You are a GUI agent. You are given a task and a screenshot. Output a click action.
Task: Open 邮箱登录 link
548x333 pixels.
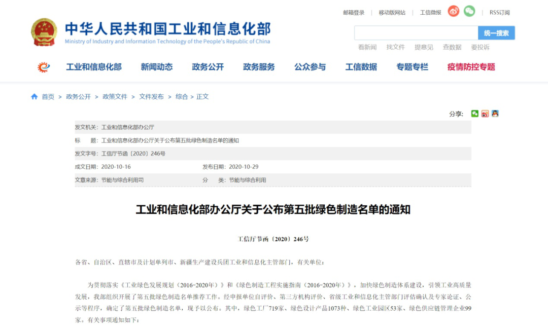click(354, 13)
